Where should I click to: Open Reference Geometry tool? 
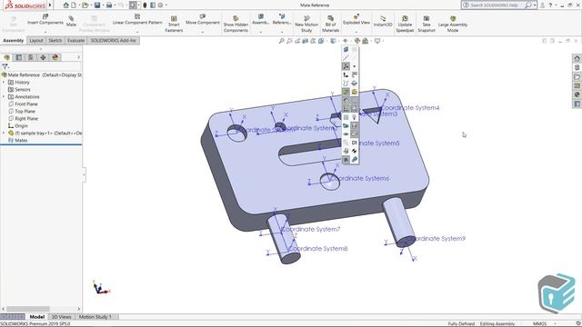(x=282, y=19)
